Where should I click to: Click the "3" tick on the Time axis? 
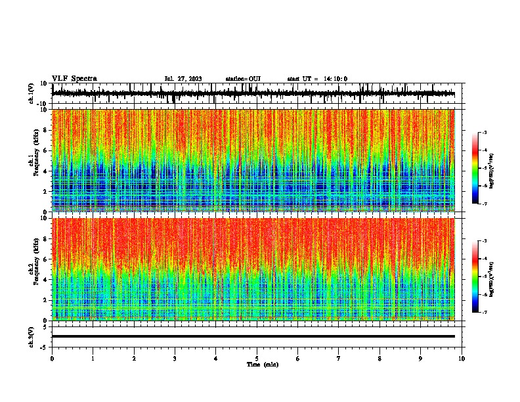[x=175, y=359]
